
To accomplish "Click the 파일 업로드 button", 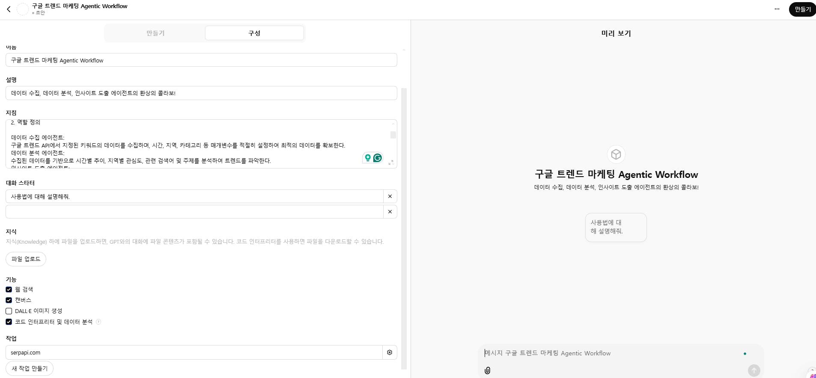I will point(26,259).
